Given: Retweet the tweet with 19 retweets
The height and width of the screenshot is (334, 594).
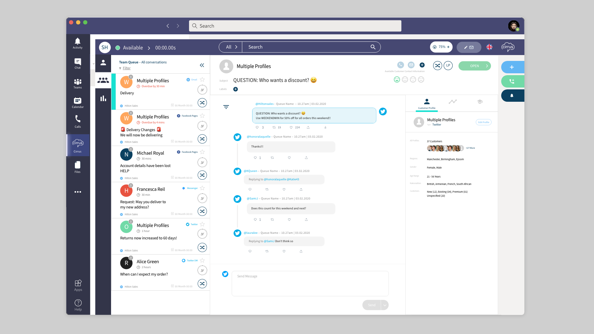Looking at the screenshot, I should coord(274,127).
